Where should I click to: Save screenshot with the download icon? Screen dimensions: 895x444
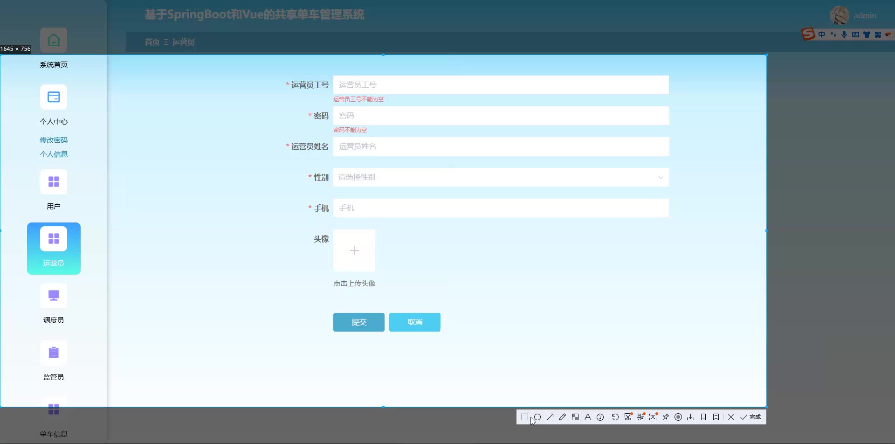(x=691, y=417)
